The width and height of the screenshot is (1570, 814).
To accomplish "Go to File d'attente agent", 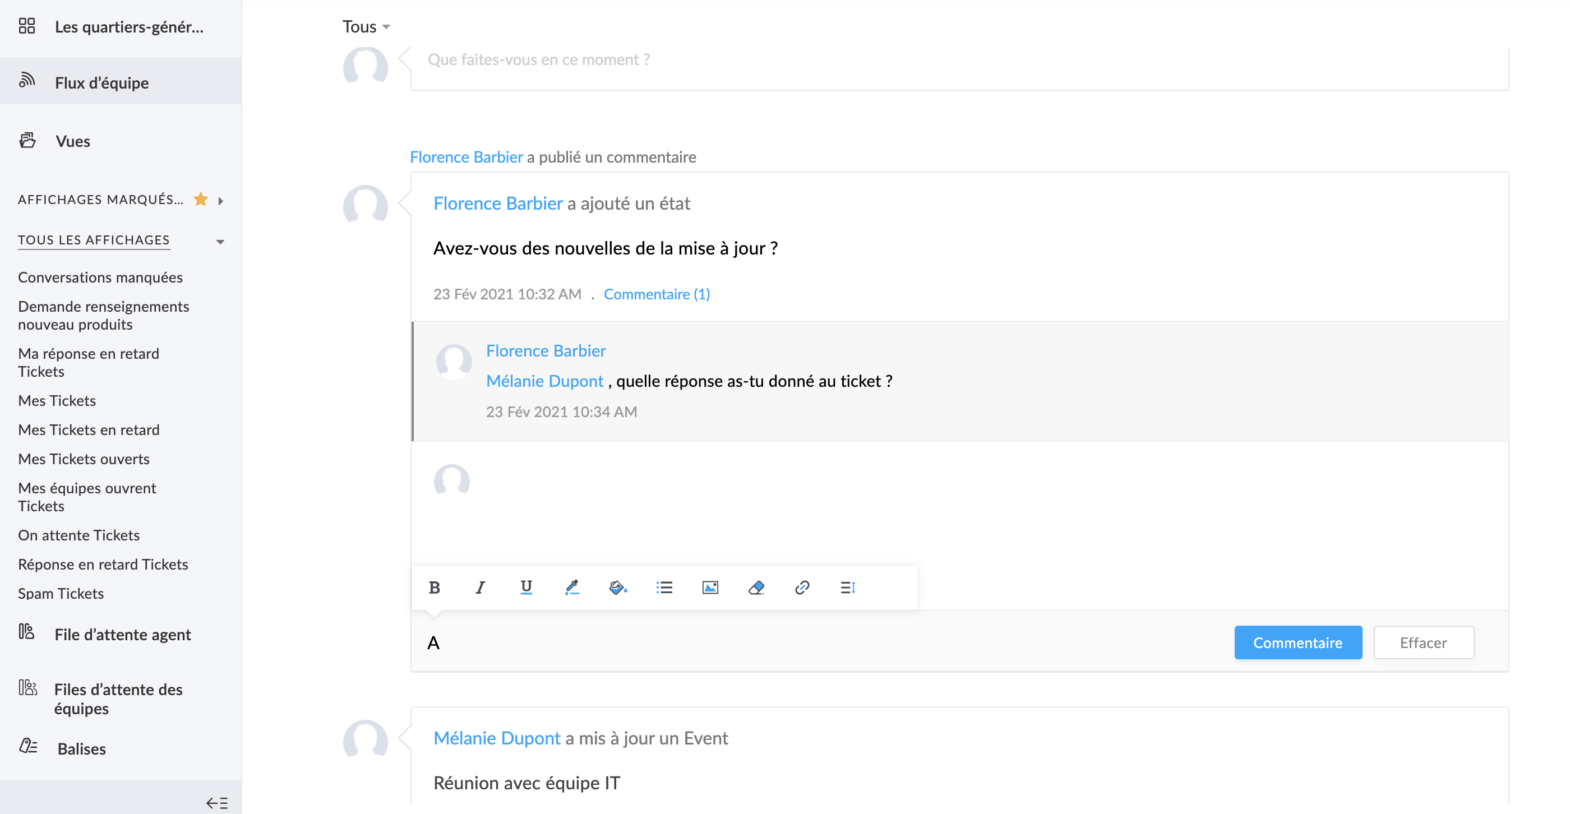I will (x=122, y=634).
